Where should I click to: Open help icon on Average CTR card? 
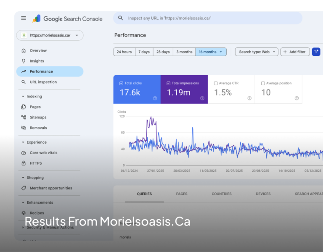249,98
